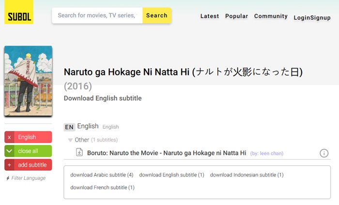Click the close all button label
Image resolution: width=339 pixels, height=205 pixels.
tap(28, 151)
